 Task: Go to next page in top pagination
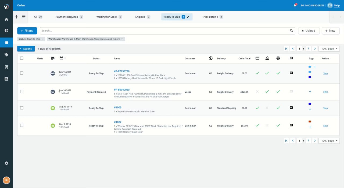point(315,49)
